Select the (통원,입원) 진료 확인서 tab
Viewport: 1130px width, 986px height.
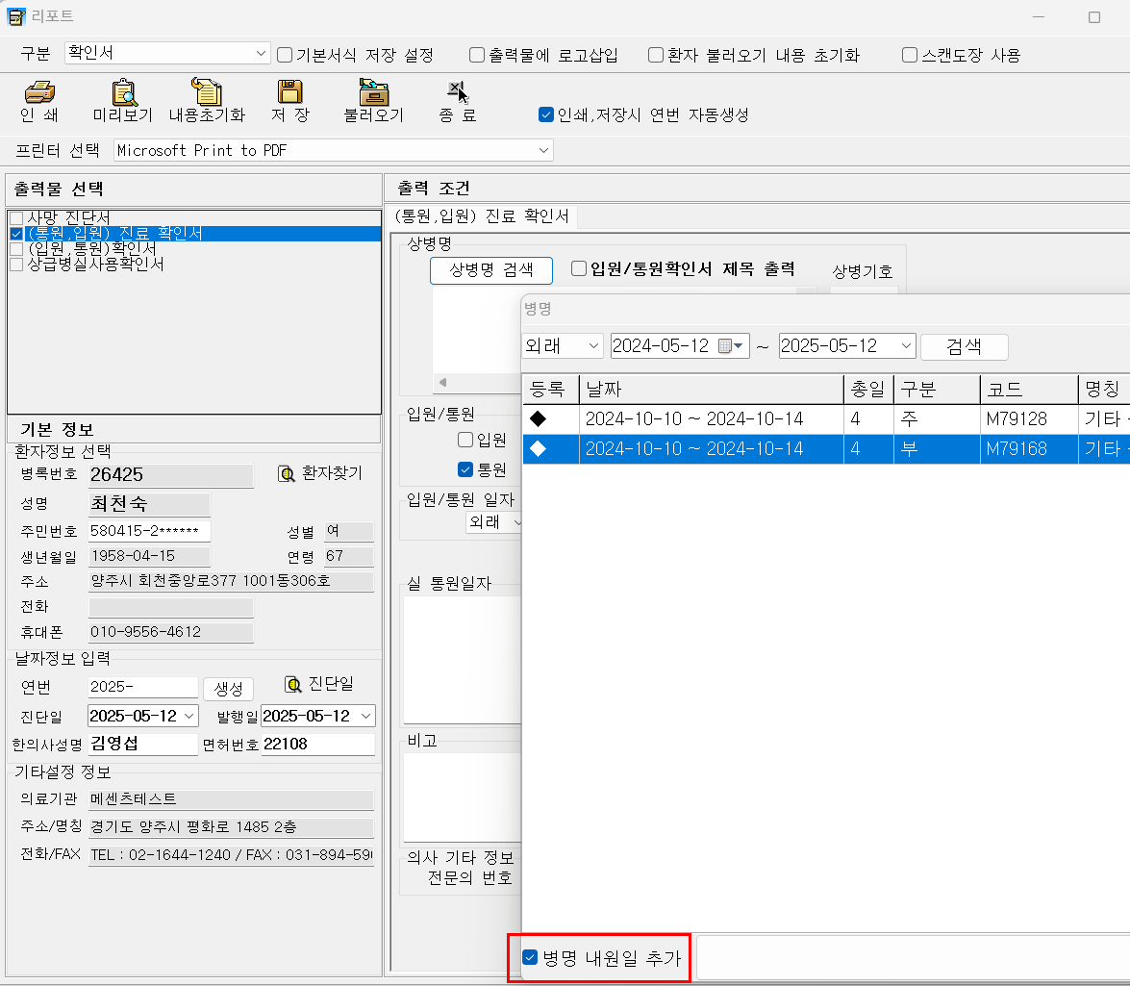482,216
